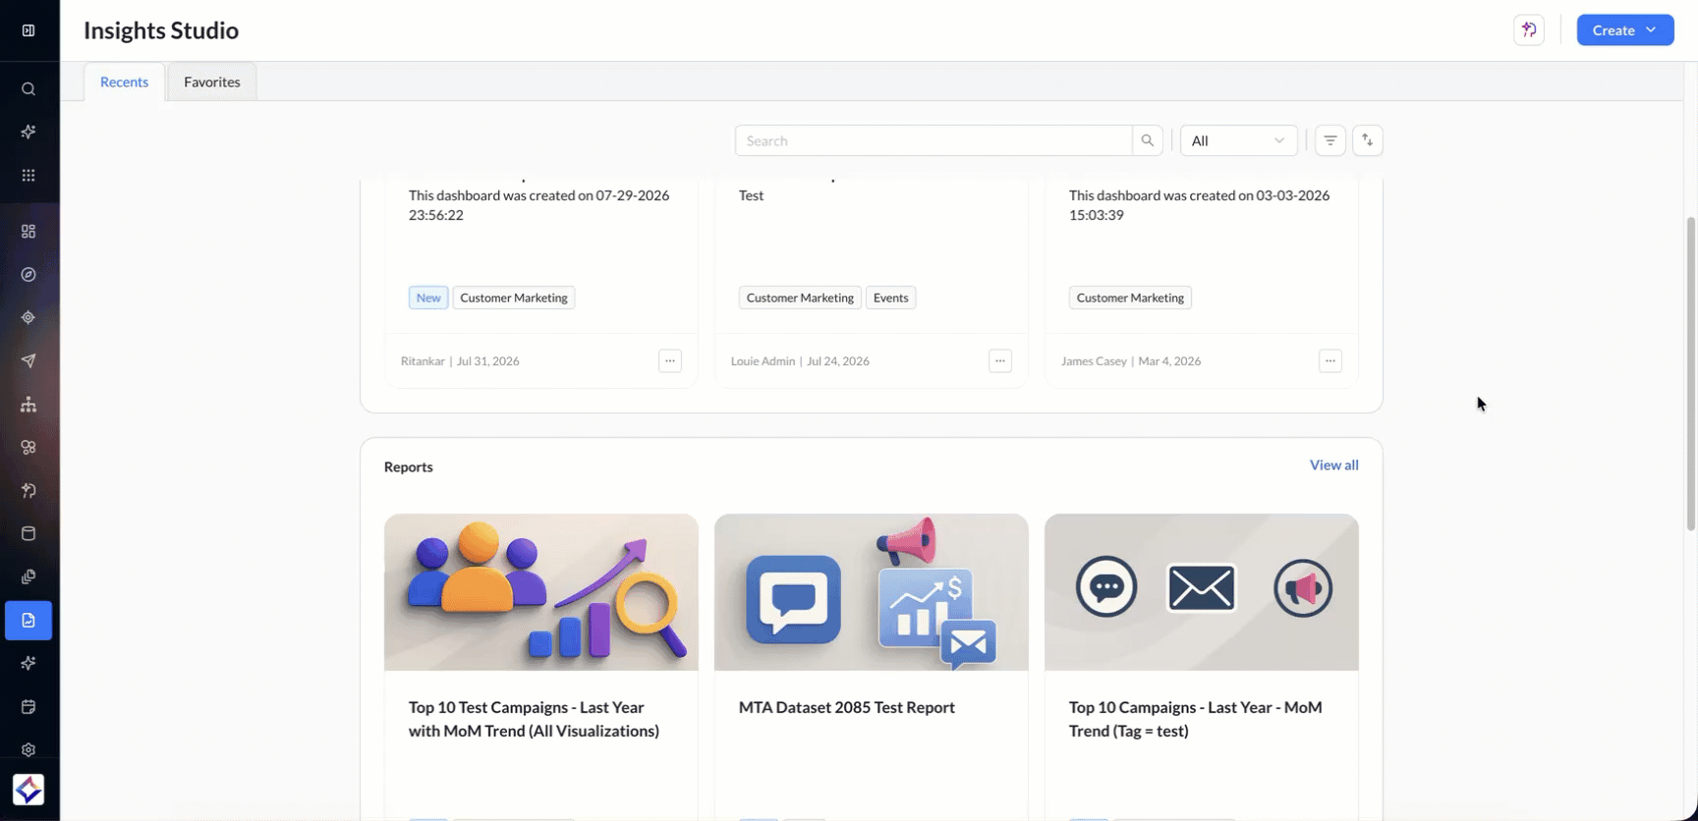Image resolution: width=1698 pixels, height=821 pixels.
Task: Click the target crosshair icon in sidebar
Action: tap(28, 318)
